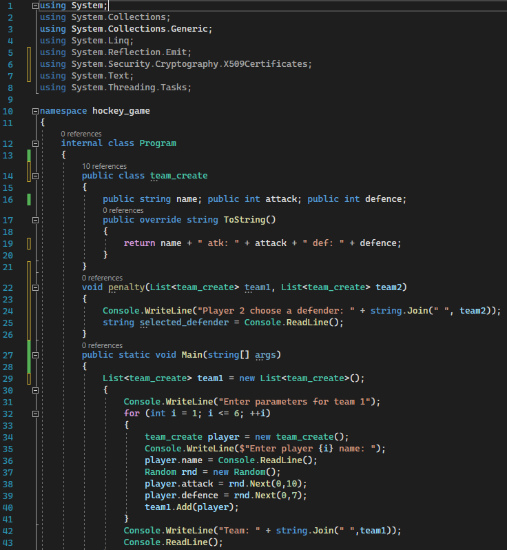Screen dimensions: 507x550
Task: Click the return keyword in ToString
Action: 139,243
